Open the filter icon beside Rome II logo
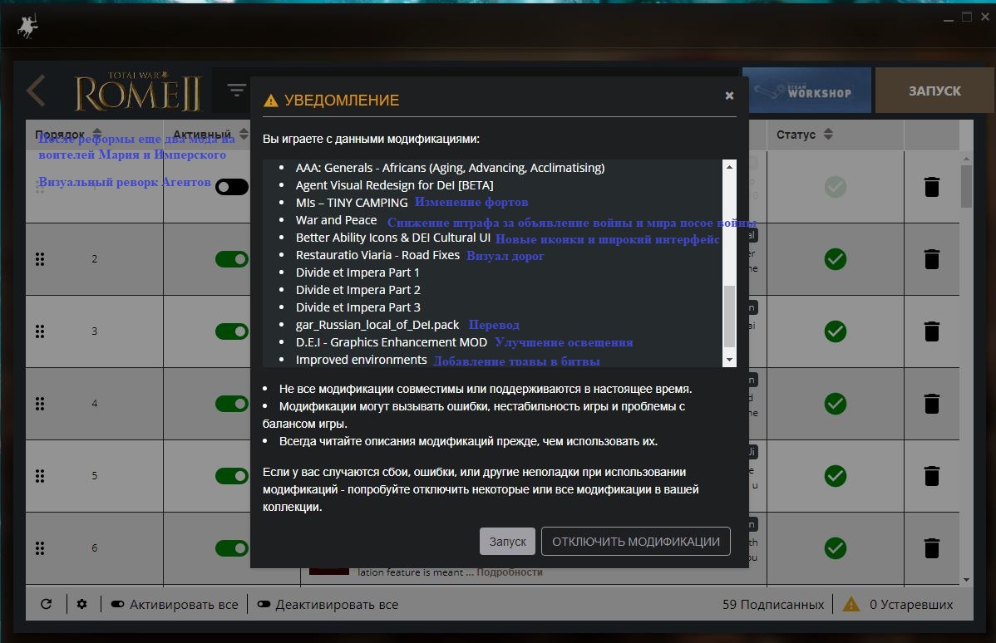The image size is (996, 643). tap(236, 90)
